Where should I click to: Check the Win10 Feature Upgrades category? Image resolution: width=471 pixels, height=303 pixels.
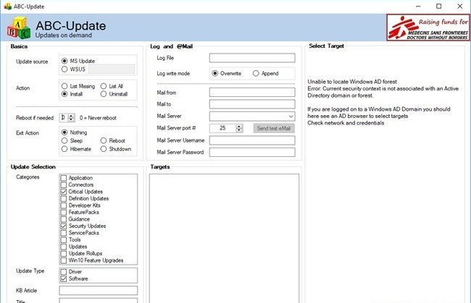[x=64, y=260]
